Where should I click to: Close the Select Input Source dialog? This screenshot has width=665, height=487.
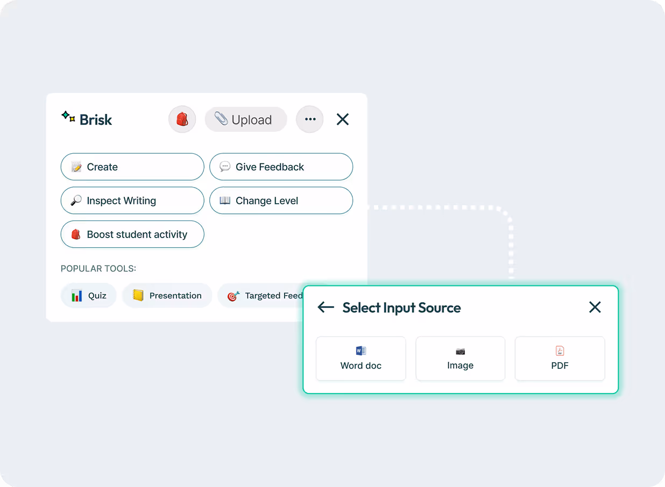coord(595,307)
